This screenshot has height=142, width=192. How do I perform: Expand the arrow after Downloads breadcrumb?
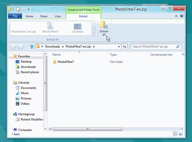click(63, 47)
